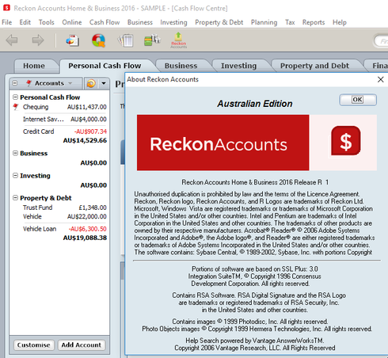Open the Edit menu
Screen dimensions: 388x358
(25, 22)
